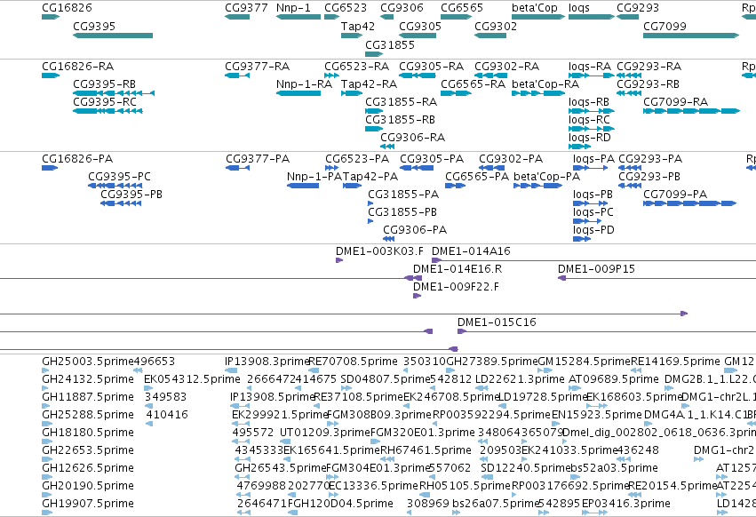Select the Nnp-1-PA protein bar
The height and width of the screenshot is (517, 756).
[303, 186]
